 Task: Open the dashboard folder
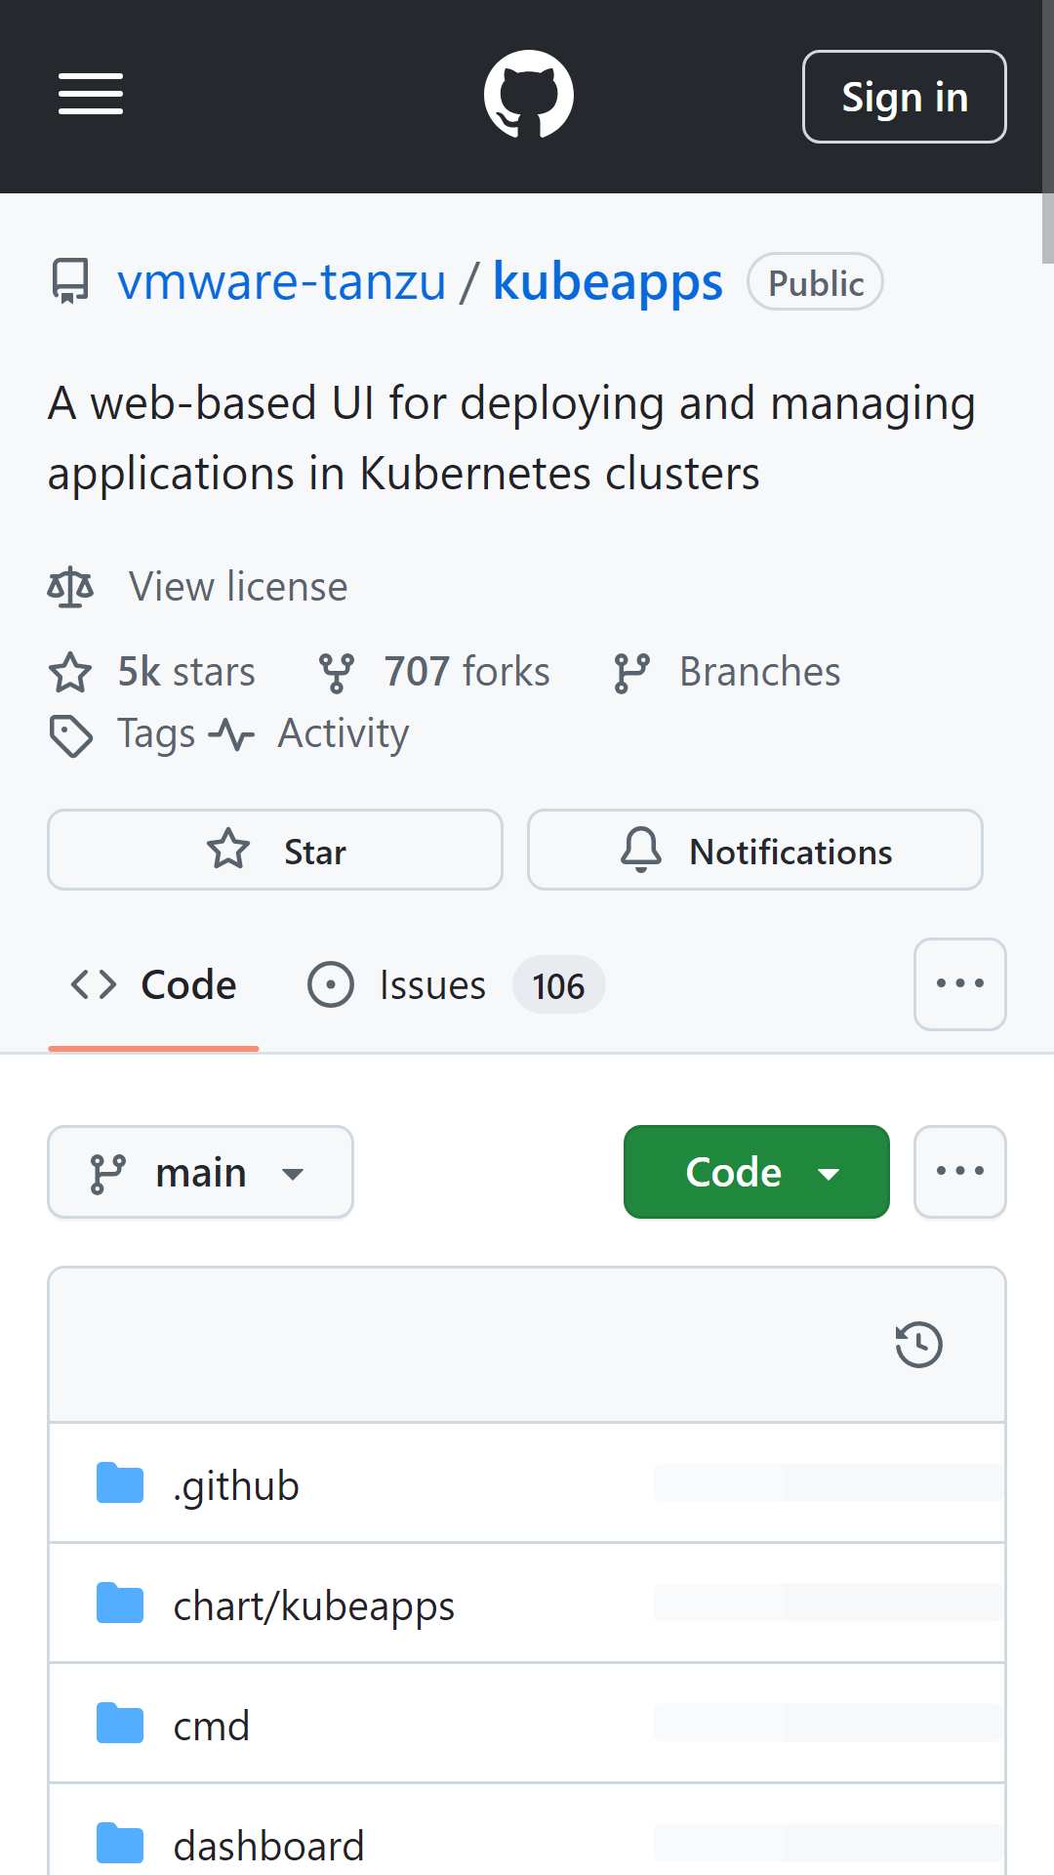tap(268, 1846)
